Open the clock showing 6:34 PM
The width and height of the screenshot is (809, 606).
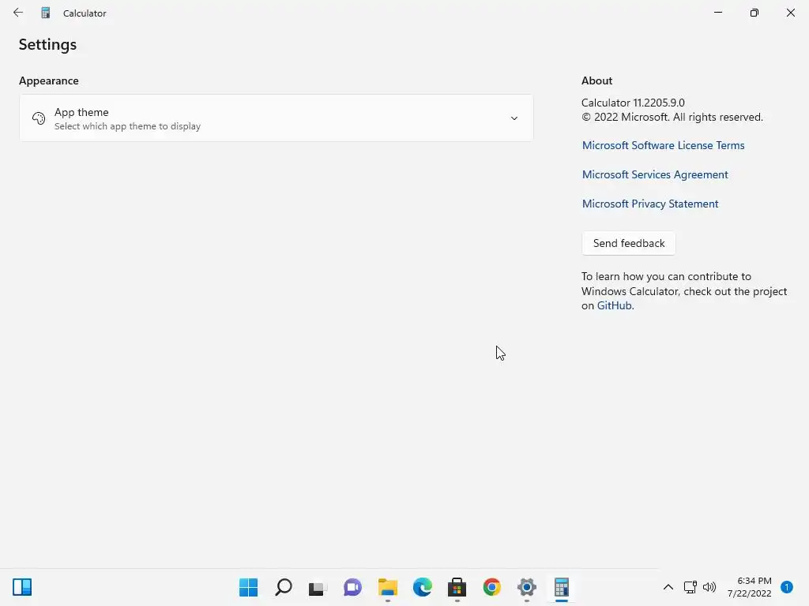[x=750, y=587]
